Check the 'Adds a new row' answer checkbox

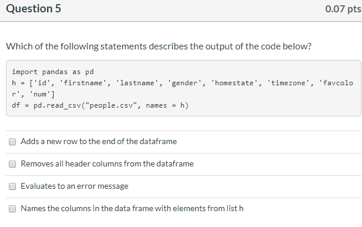coord(12,142)
